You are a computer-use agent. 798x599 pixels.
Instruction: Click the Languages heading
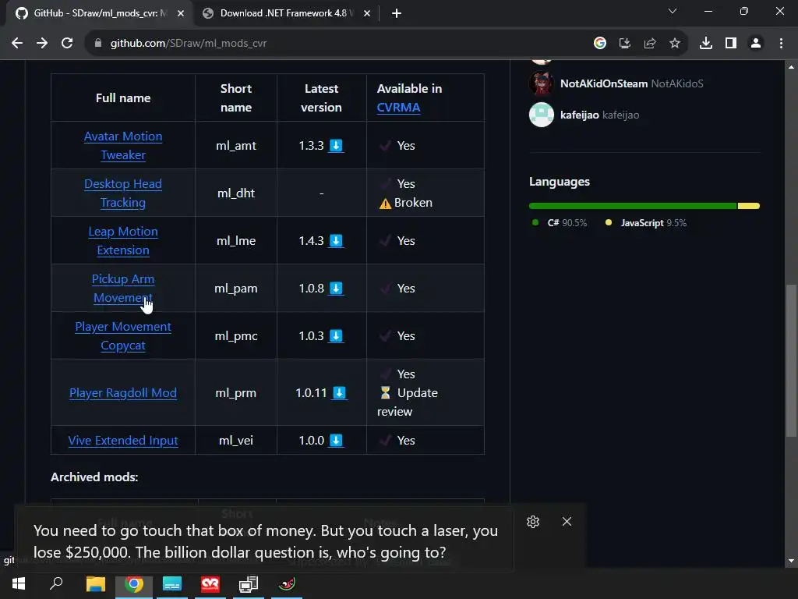(x=560, y=182)
